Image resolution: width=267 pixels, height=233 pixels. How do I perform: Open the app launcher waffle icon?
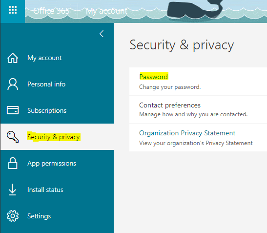tap(13, 10)
